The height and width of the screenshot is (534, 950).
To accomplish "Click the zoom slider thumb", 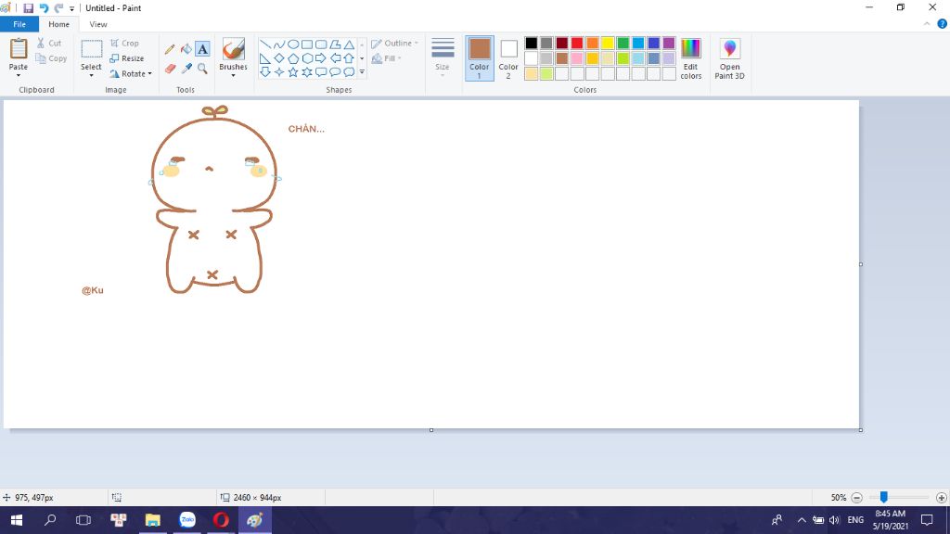I will 884,497.
